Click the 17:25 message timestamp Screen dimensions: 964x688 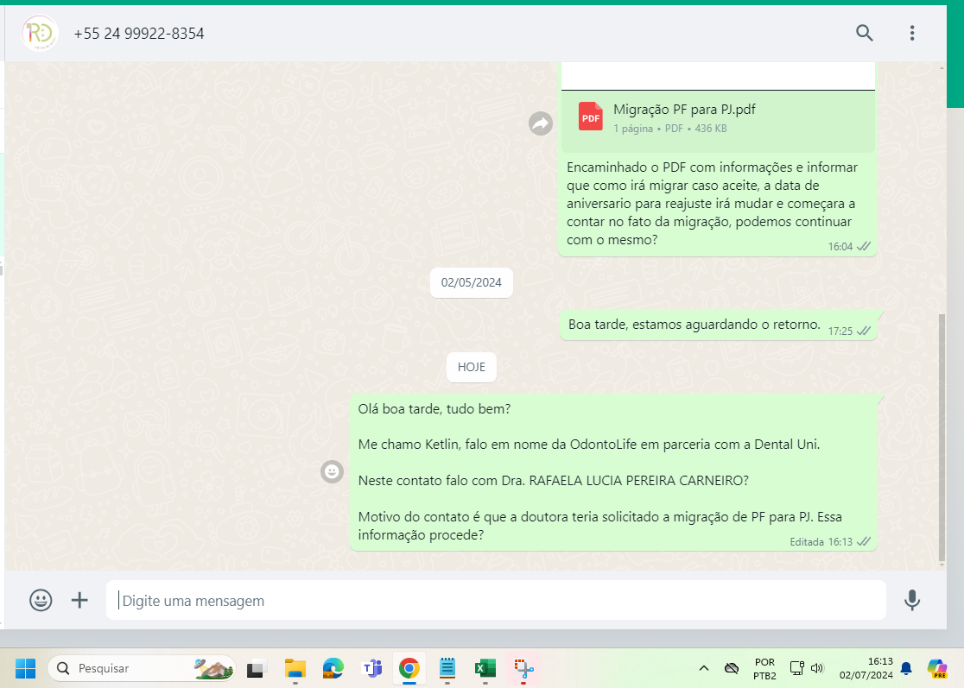(840, 331)
